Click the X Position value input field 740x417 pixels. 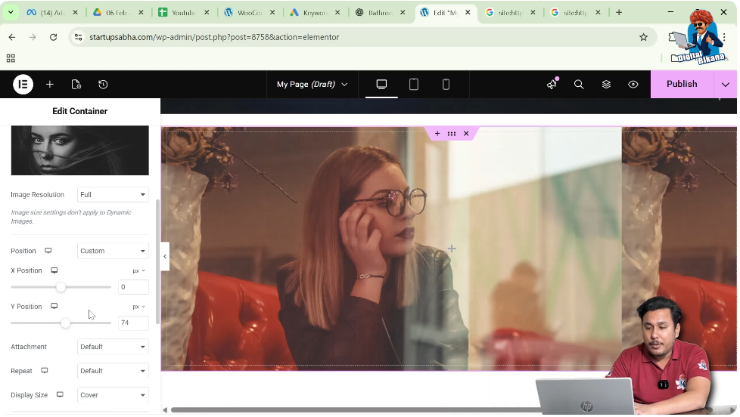click(133, 287)
